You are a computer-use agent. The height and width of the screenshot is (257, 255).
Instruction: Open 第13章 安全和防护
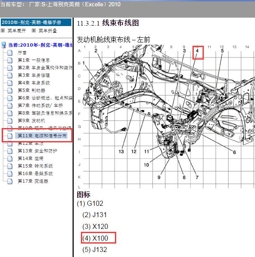37,151
